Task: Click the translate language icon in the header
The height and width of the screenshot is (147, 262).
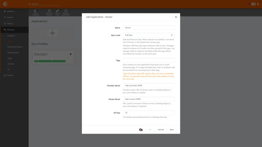Action: point(253,4)
